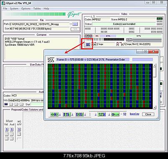Screen dimensions: 168x159
Task: Click the highlighted MPEG2 badge at top right of Video panel
Action: click(x=159, y=19)
